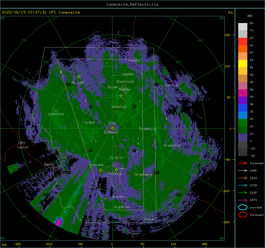Viewport: 265px width, 248px height.
Task: Click the Composite_Reflectivity title
Action: pyautogui.click(x=132, y=4)
